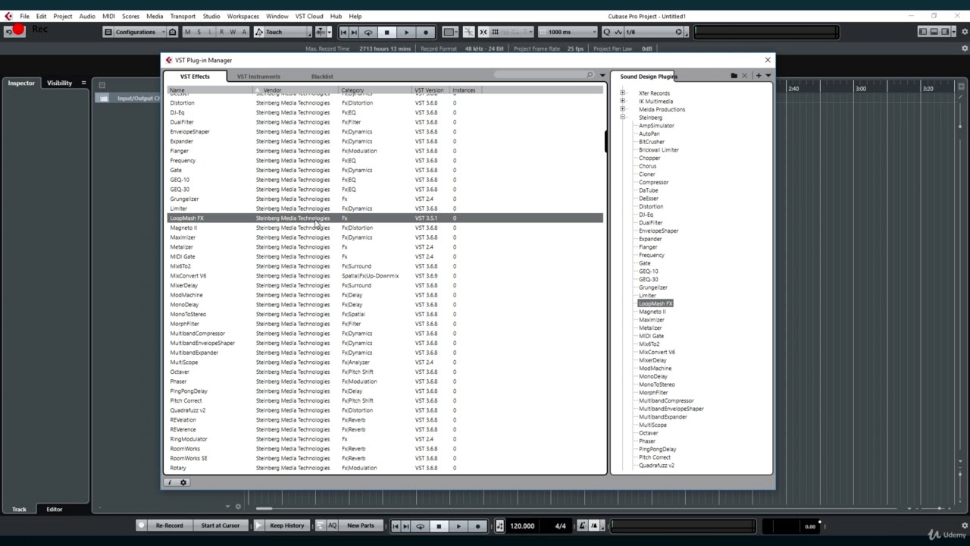Open Plug-in Manager settings gear
Viewport: 970px width, 546px height.
(x=183, y=482)
